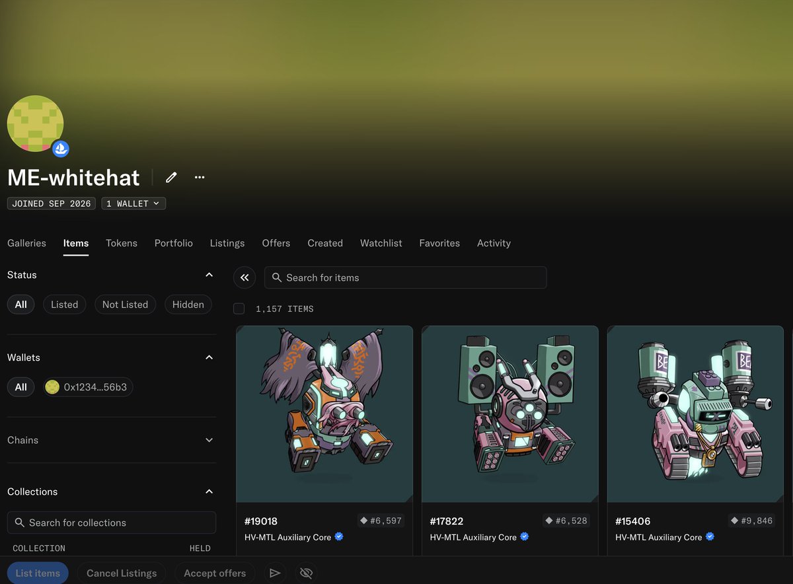Click the rarity rank #6,528 badge

567,521
